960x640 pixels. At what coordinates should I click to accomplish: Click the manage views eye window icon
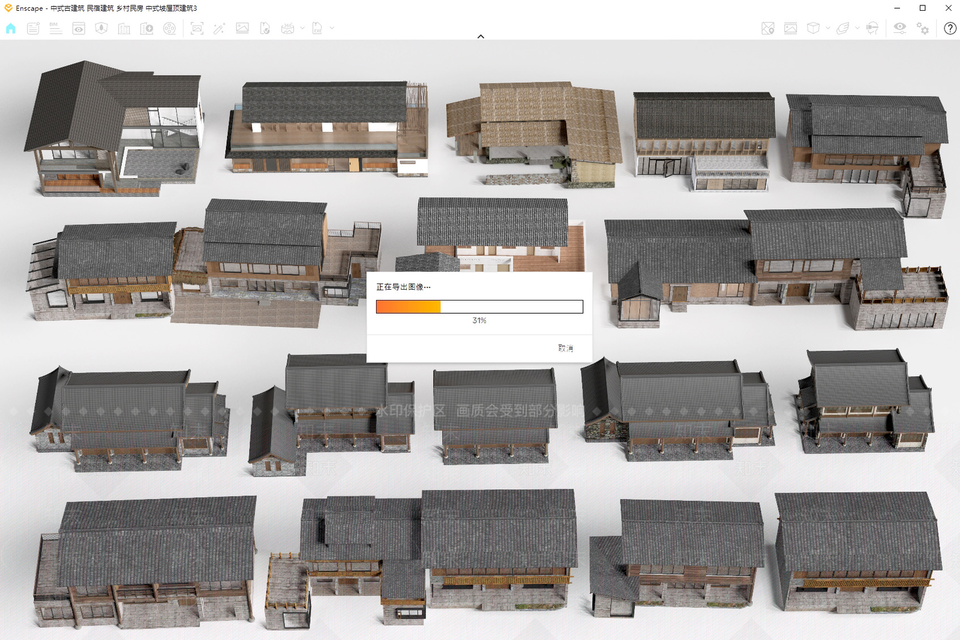(x=79, y=28)
